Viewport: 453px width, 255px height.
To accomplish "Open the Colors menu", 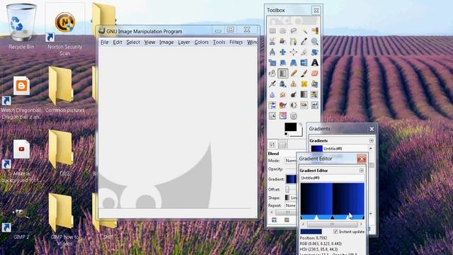I will 201,42.
